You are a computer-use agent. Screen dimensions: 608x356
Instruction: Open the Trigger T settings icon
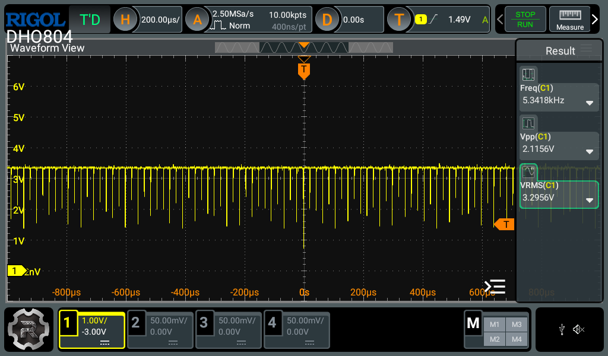coord(399,20)
